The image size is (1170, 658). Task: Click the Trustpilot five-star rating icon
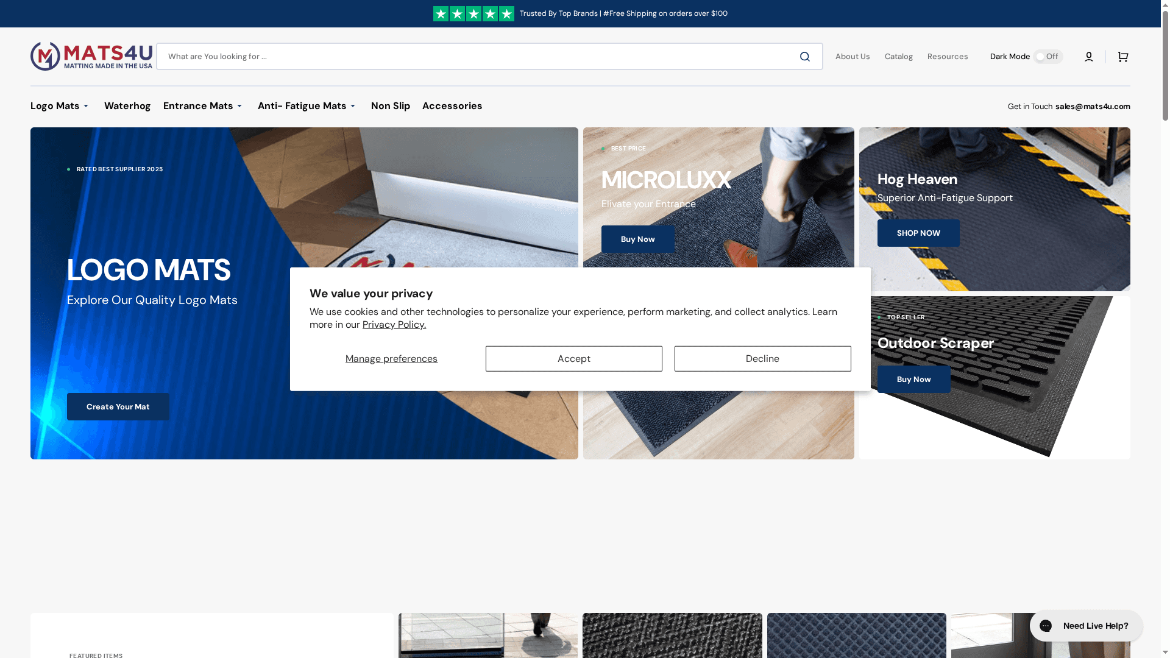[473, 13]
